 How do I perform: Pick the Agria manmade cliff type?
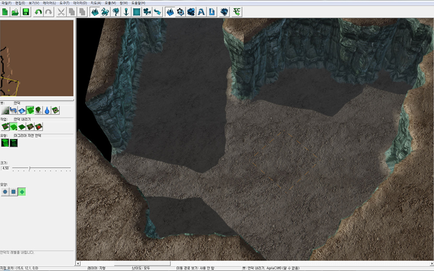14,143
